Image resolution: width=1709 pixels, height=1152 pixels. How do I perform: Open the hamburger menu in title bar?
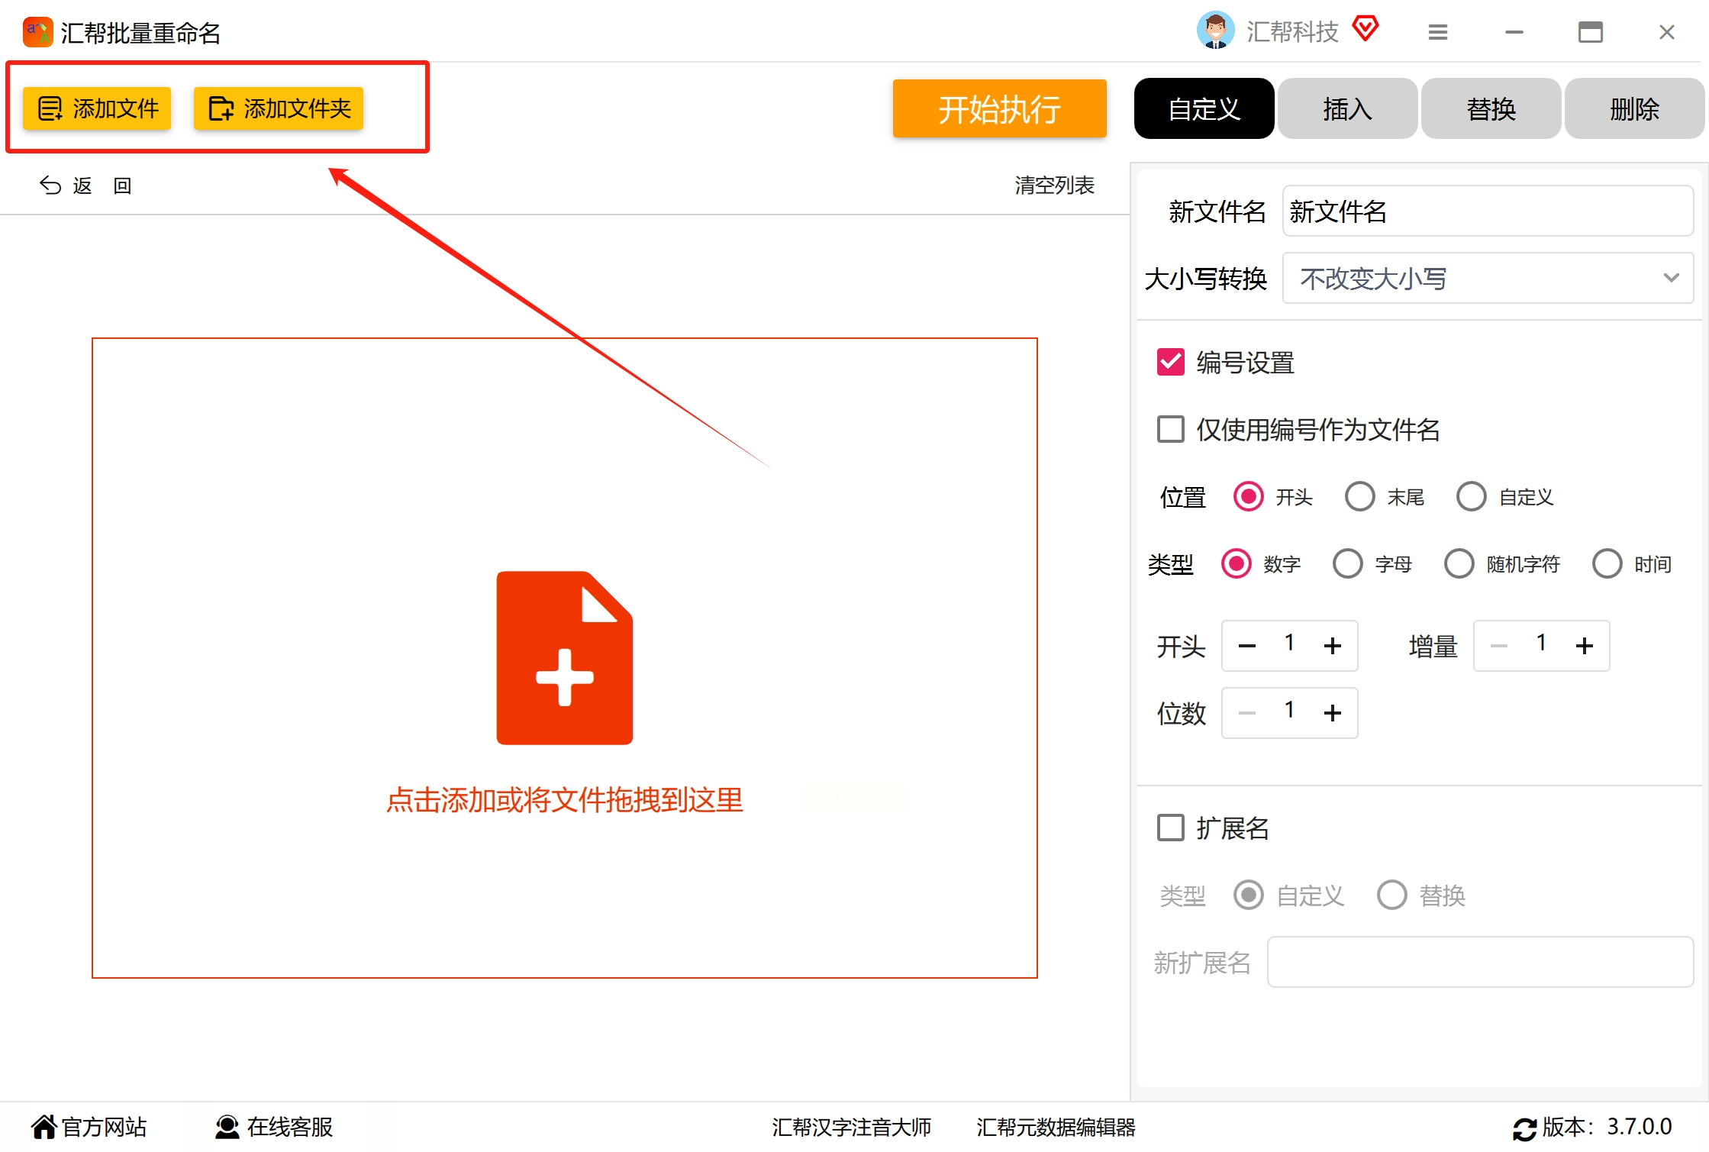pyautogui.click(x=1438, y=31)
